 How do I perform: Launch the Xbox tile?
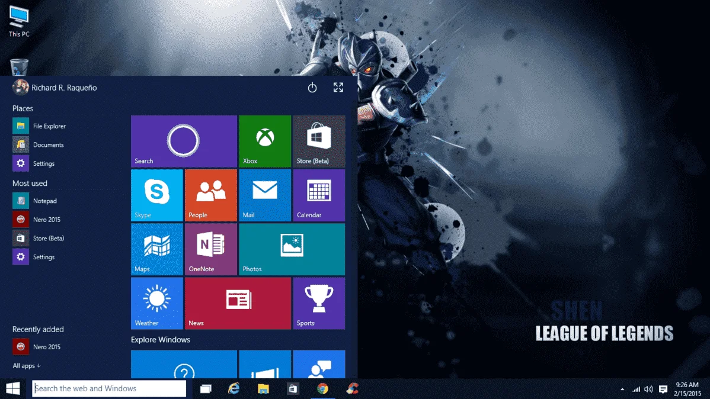coord(265,141)
